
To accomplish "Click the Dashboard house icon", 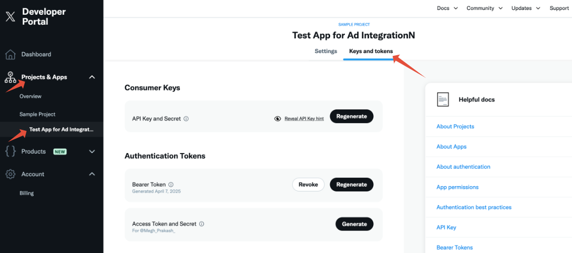I will point(11,54).
